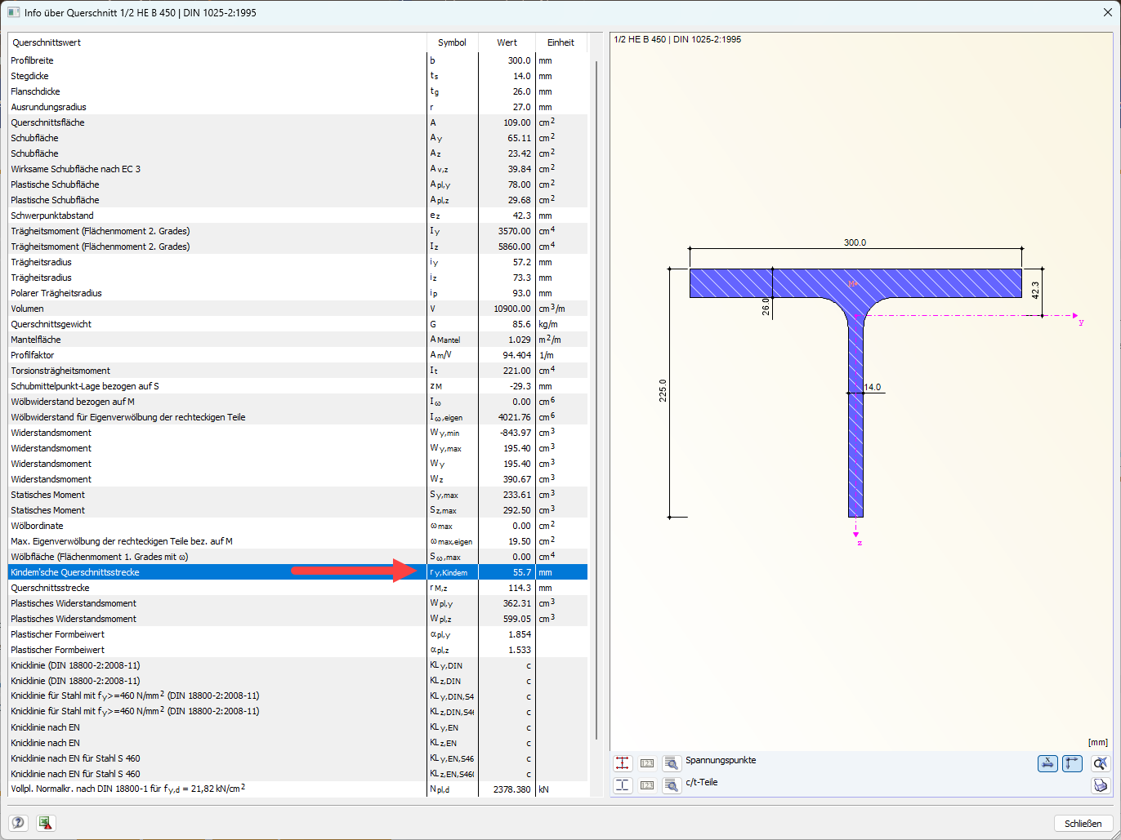Toggle numbering for c/t-Teile
Screen dimensions: 1121x840
(647, 785)
